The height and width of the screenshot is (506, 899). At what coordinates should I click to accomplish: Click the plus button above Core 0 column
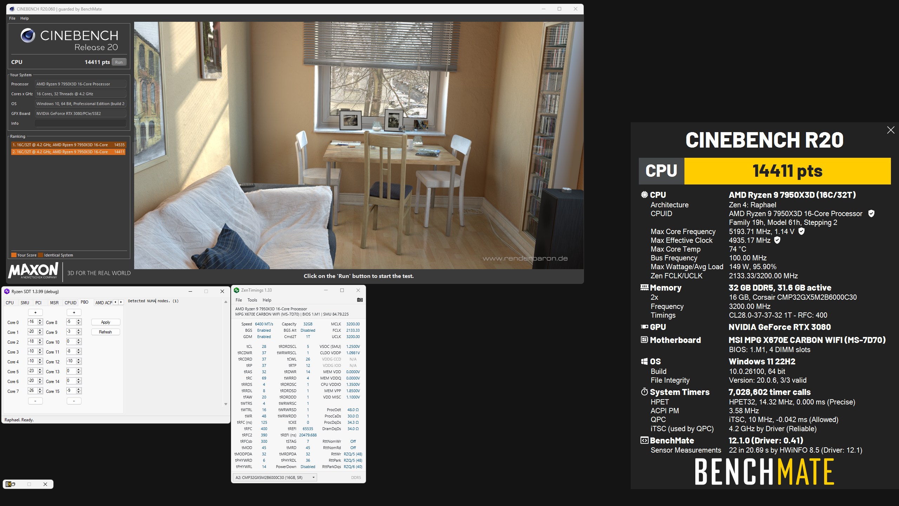(35, 312)
